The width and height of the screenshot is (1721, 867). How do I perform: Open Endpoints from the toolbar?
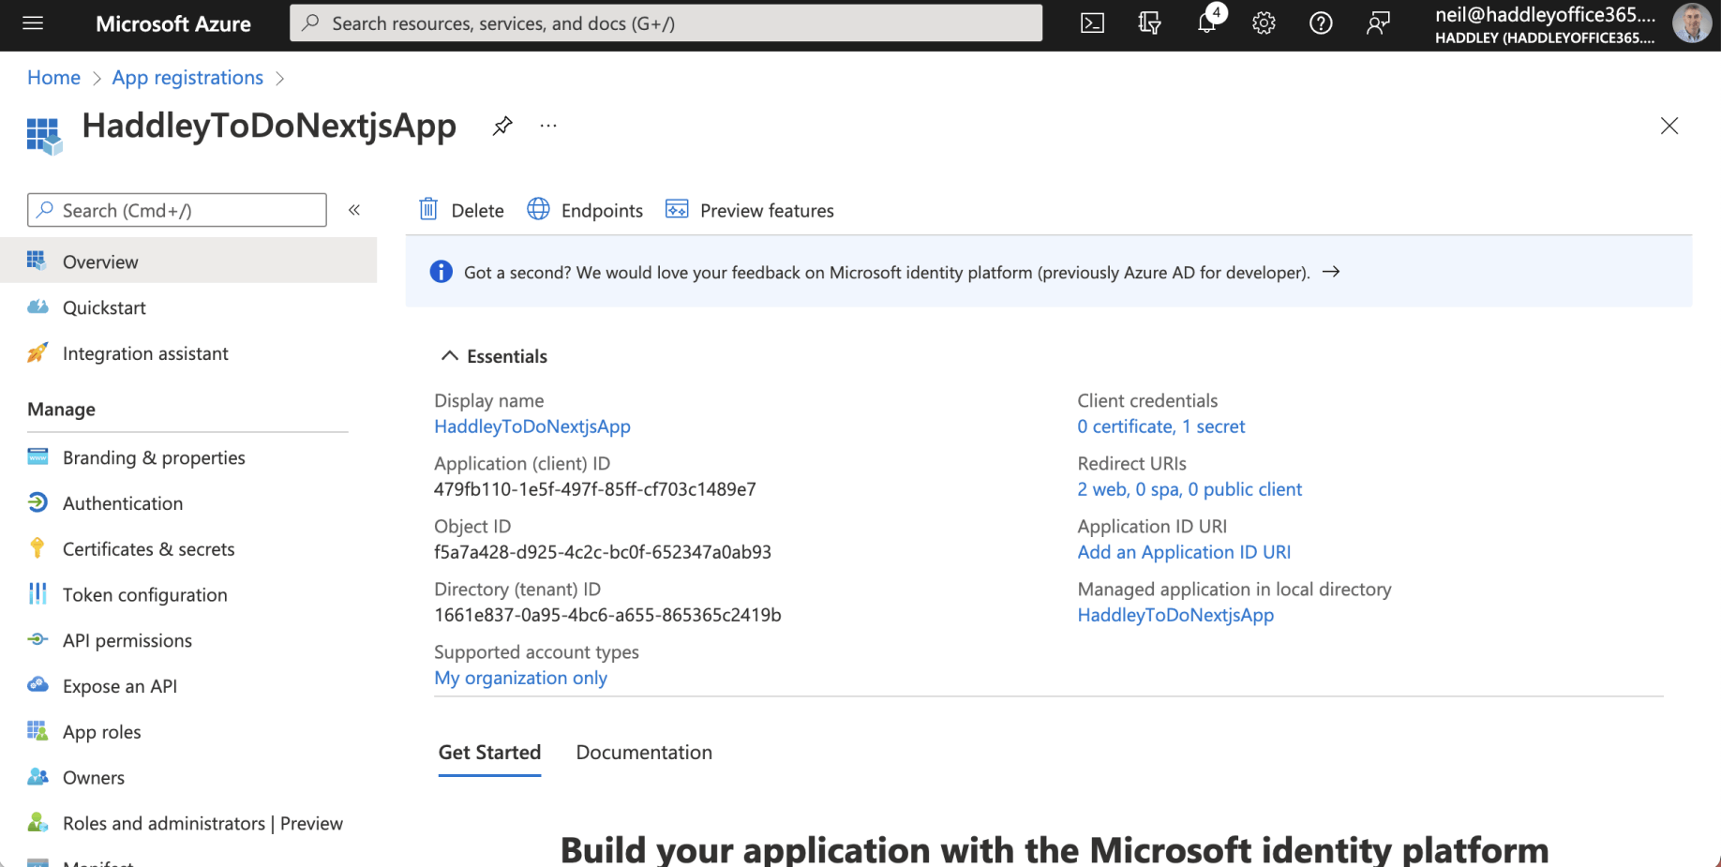click(585, 210)
